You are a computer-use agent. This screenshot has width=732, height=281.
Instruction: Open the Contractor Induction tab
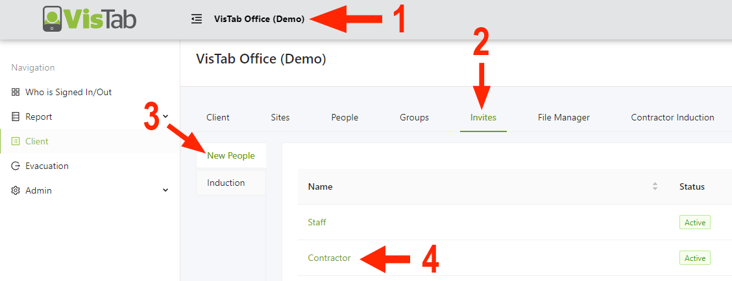click(x=672, y=117)
